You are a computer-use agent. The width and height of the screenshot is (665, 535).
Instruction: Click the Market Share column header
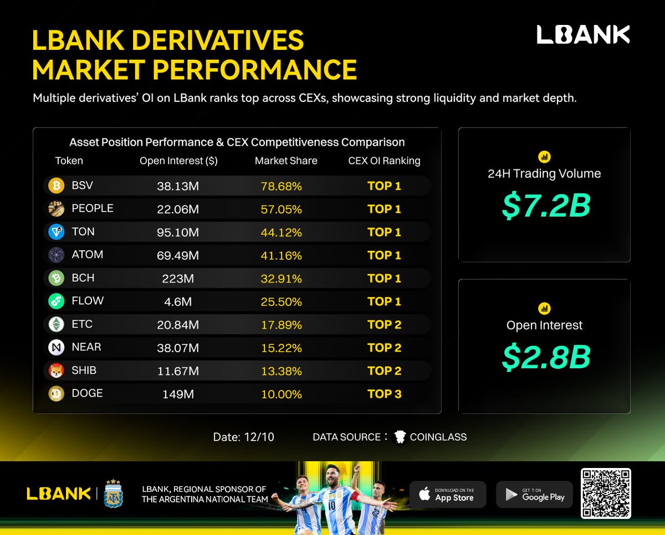click(x=286, y=161)
